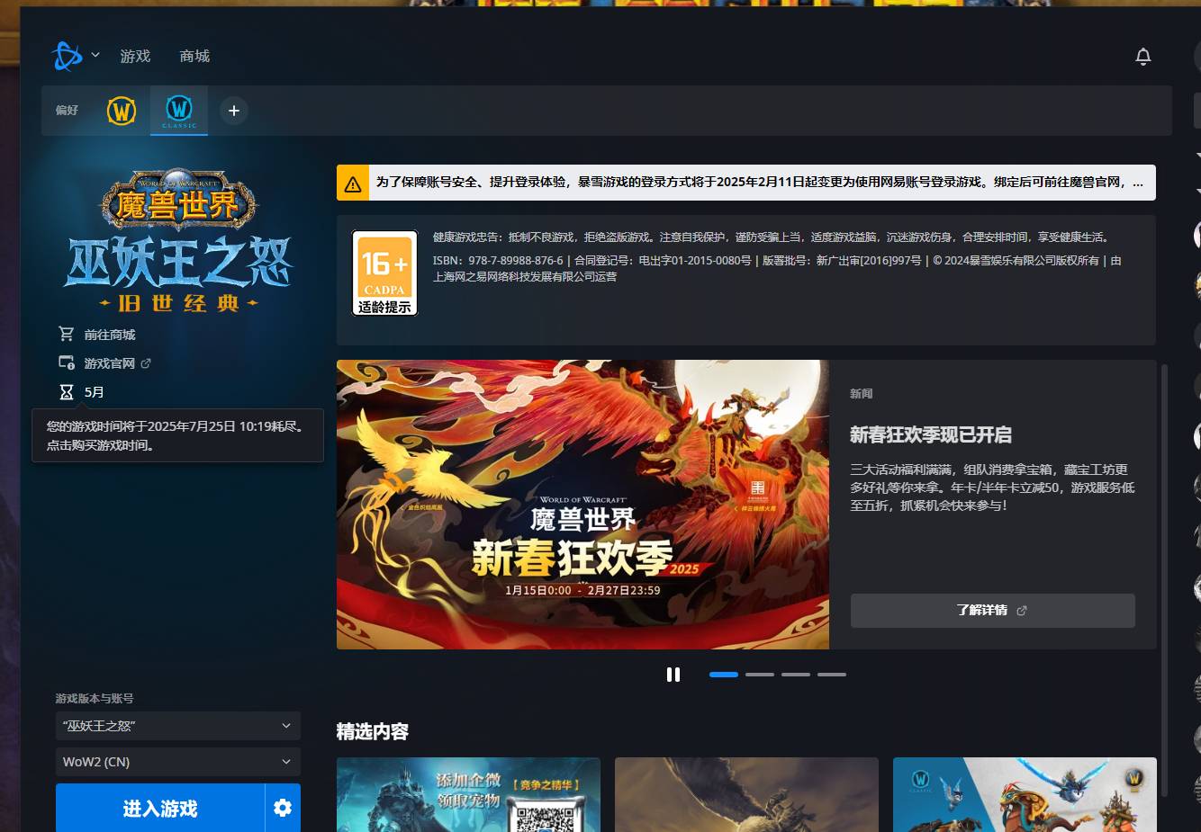Viewport: 1201px width, 832px height.
Task: Click the 游戏官网 website icon
Action: (x=67, y=362)
